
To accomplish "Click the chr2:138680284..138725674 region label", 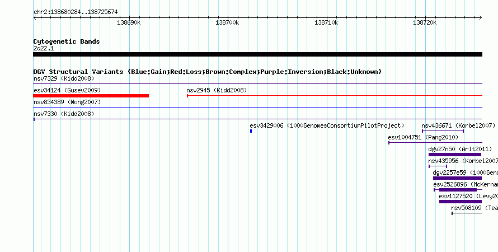I will tap(76, 12).
